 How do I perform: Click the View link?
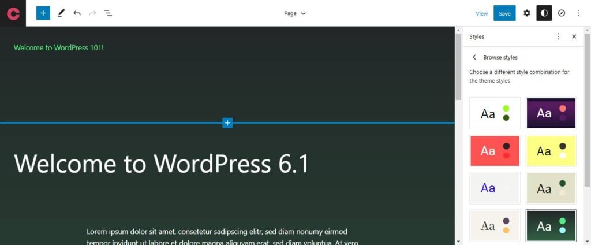(x=482, y=14)
